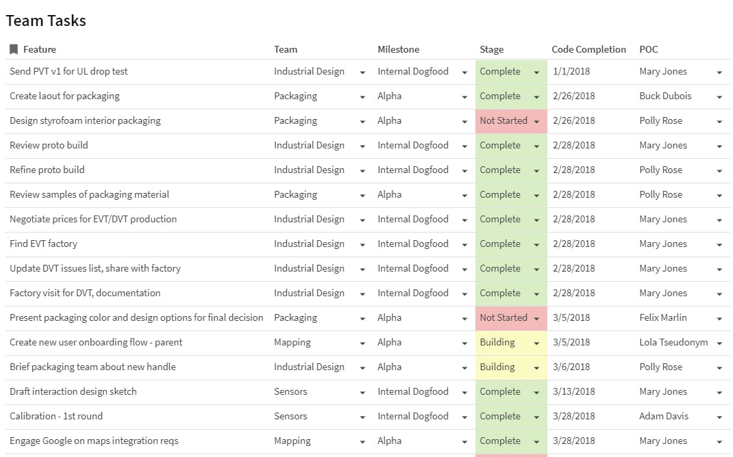Click the Code Completion column header
733x457 pixels.
[x=588, y=49]
